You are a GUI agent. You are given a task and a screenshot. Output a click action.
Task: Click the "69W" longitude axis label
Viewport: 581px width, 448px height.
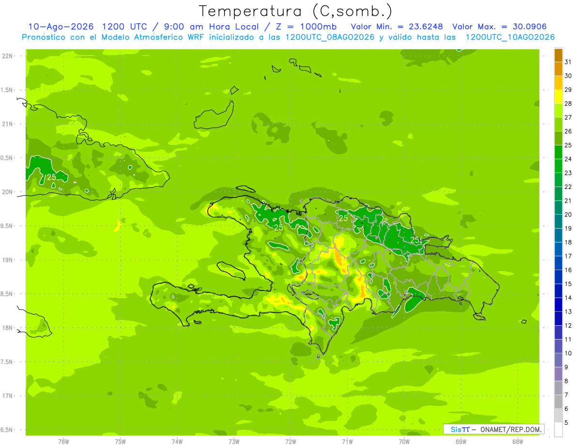[461, 441]
